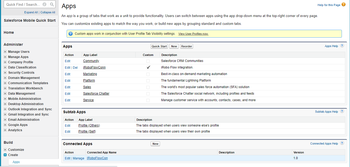Expand the Customize section under Build
The width and height of the screenshot is (350, 167).
click(5, 150)
